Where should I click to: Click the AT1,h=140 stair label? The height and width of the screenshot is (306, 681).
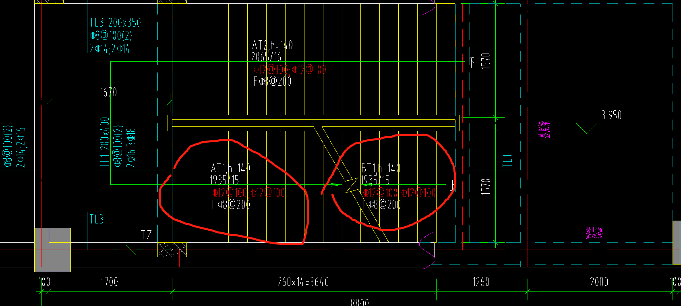pyautogui.click(x=230, y=168)
